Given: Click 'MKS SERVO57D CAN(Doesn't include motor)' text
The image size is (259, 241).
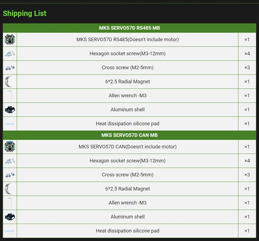Looking at the screenshot, I should [128, 146].
